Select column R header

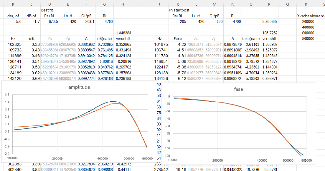[306, 4]
